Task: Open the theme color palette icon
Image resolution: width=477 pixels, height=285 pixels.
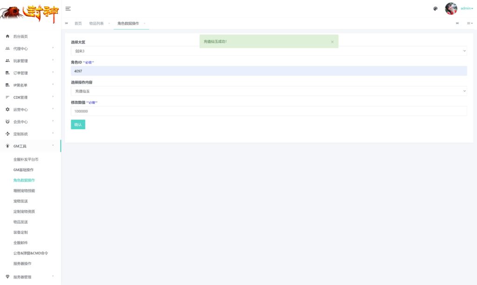Action: click(436, 8)
